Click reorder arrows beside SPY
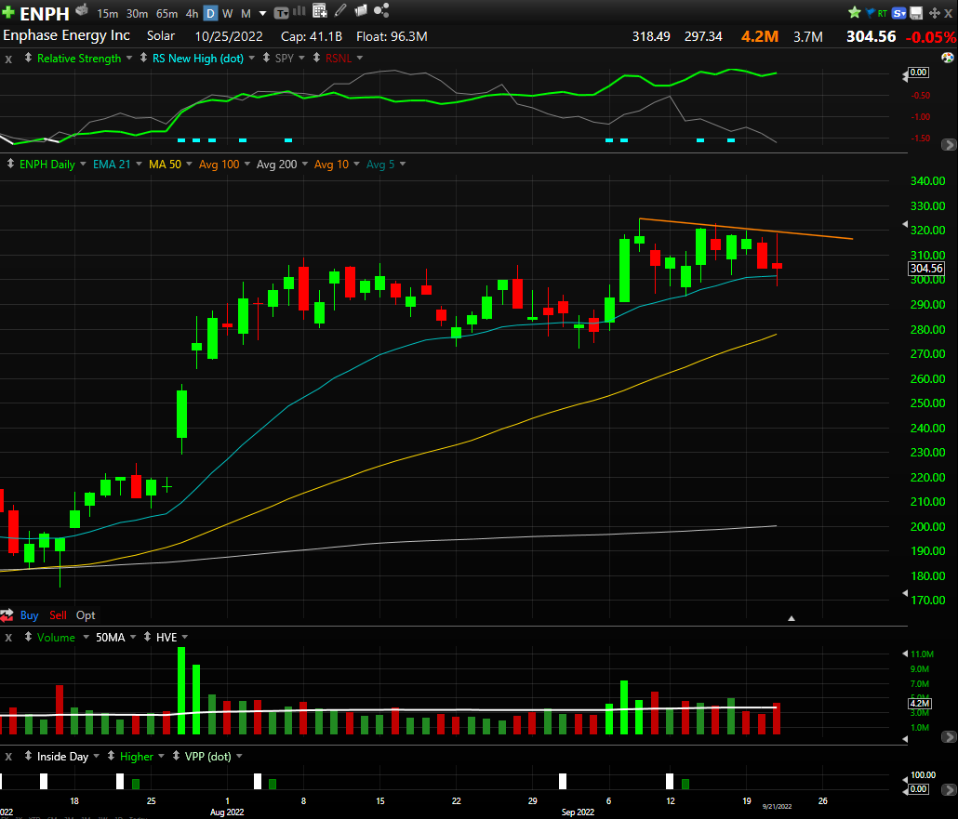The image size is (958, 819). coord(266,58)
